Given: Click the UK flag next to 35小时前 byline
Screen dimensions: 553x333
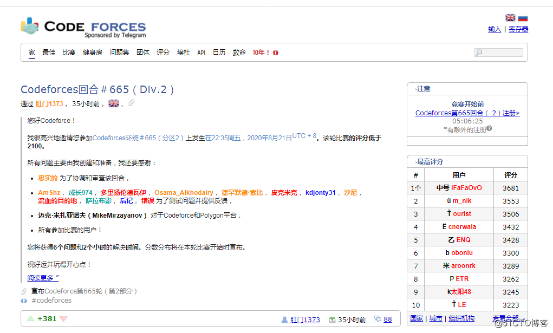Looking at the screenshot, I should [114, 103].
